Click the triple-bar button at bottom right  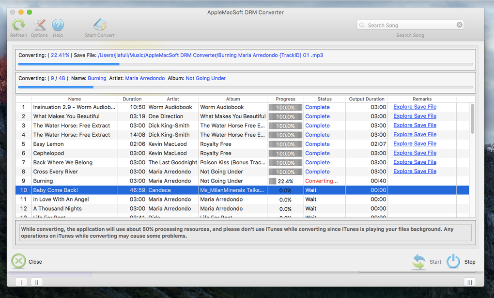point(470,282)
